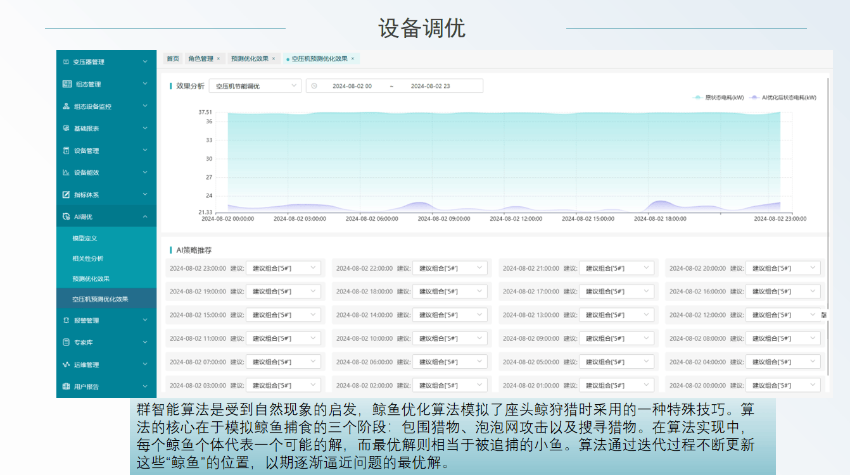Screen dimensions: 850x475
Task: Close the 空压机预测优化效果 tab
Action: click(x=353, y=58)
